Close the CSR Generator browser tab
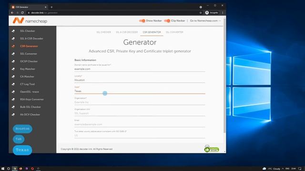Screen dimensions: 305x171 45,7
